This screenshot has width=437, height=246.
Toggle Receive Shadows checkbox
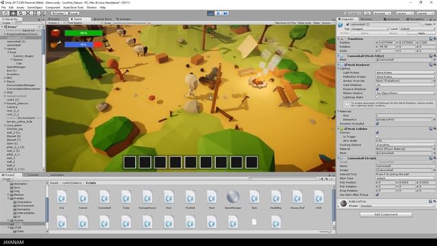coord(378,89)
